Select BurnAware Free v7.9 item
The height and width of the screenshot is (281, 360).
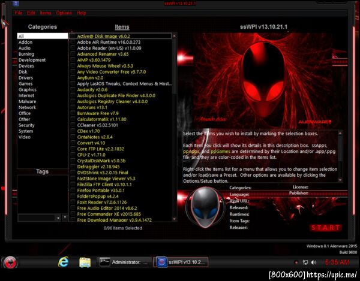pyautogui.click(x=98, y=113)
